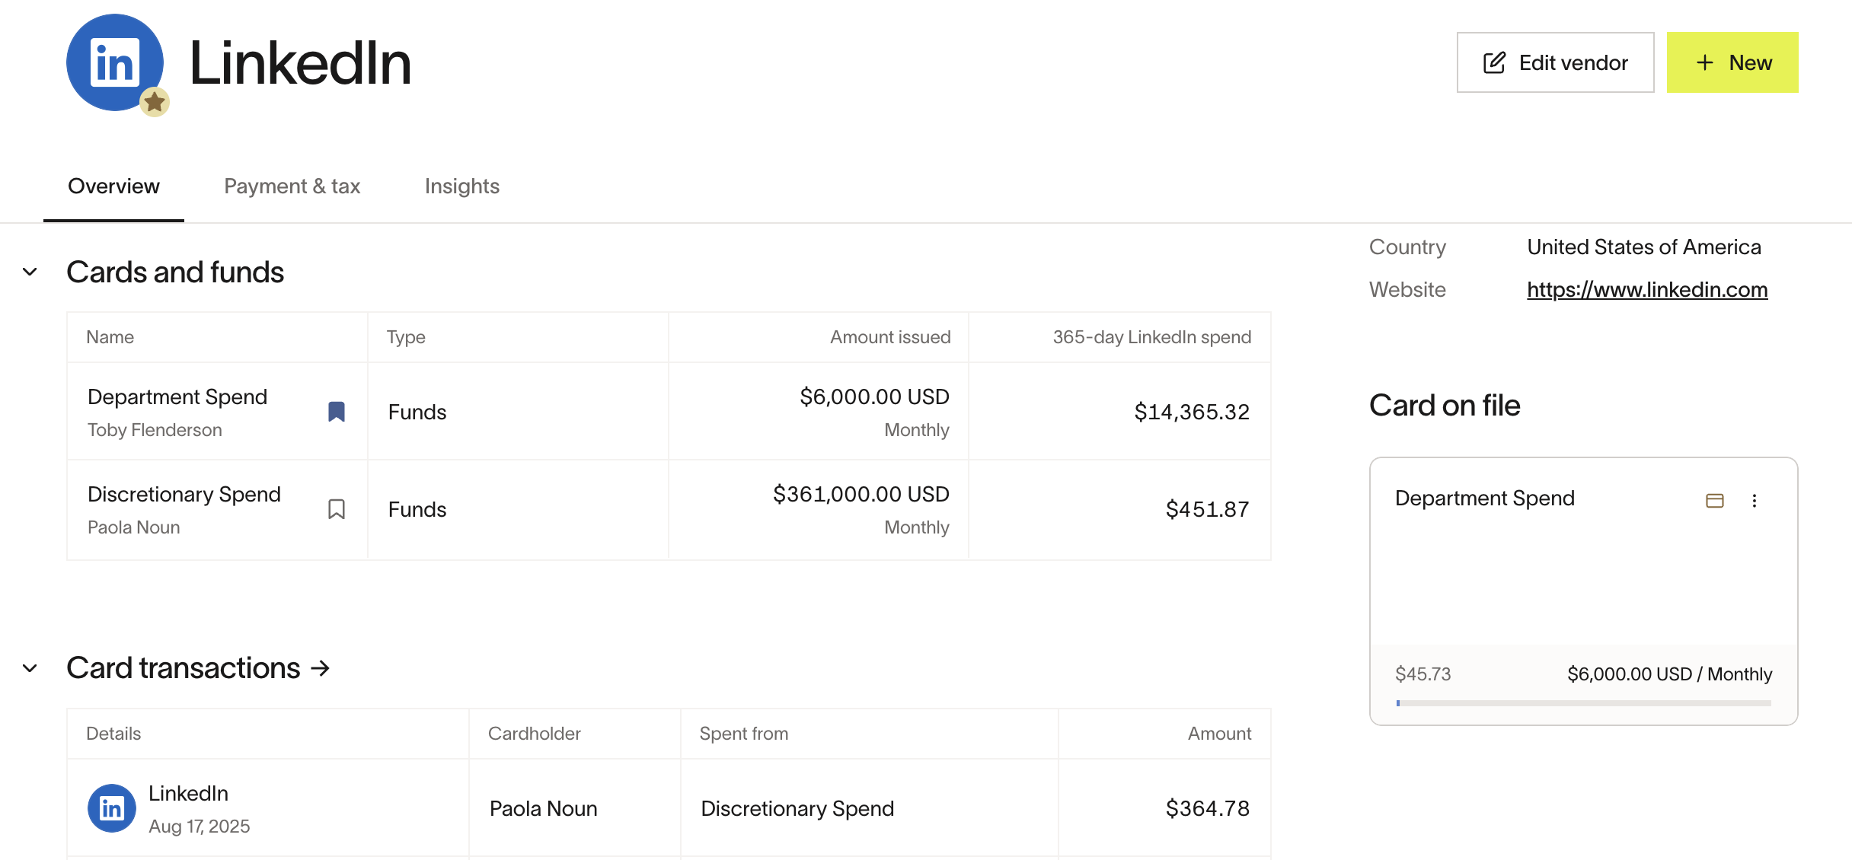Click the LinkedIn icon in the Aug 17 transaction
Image resolution: width=1852 pixels, height=860 pixels.
click(112, 808)
